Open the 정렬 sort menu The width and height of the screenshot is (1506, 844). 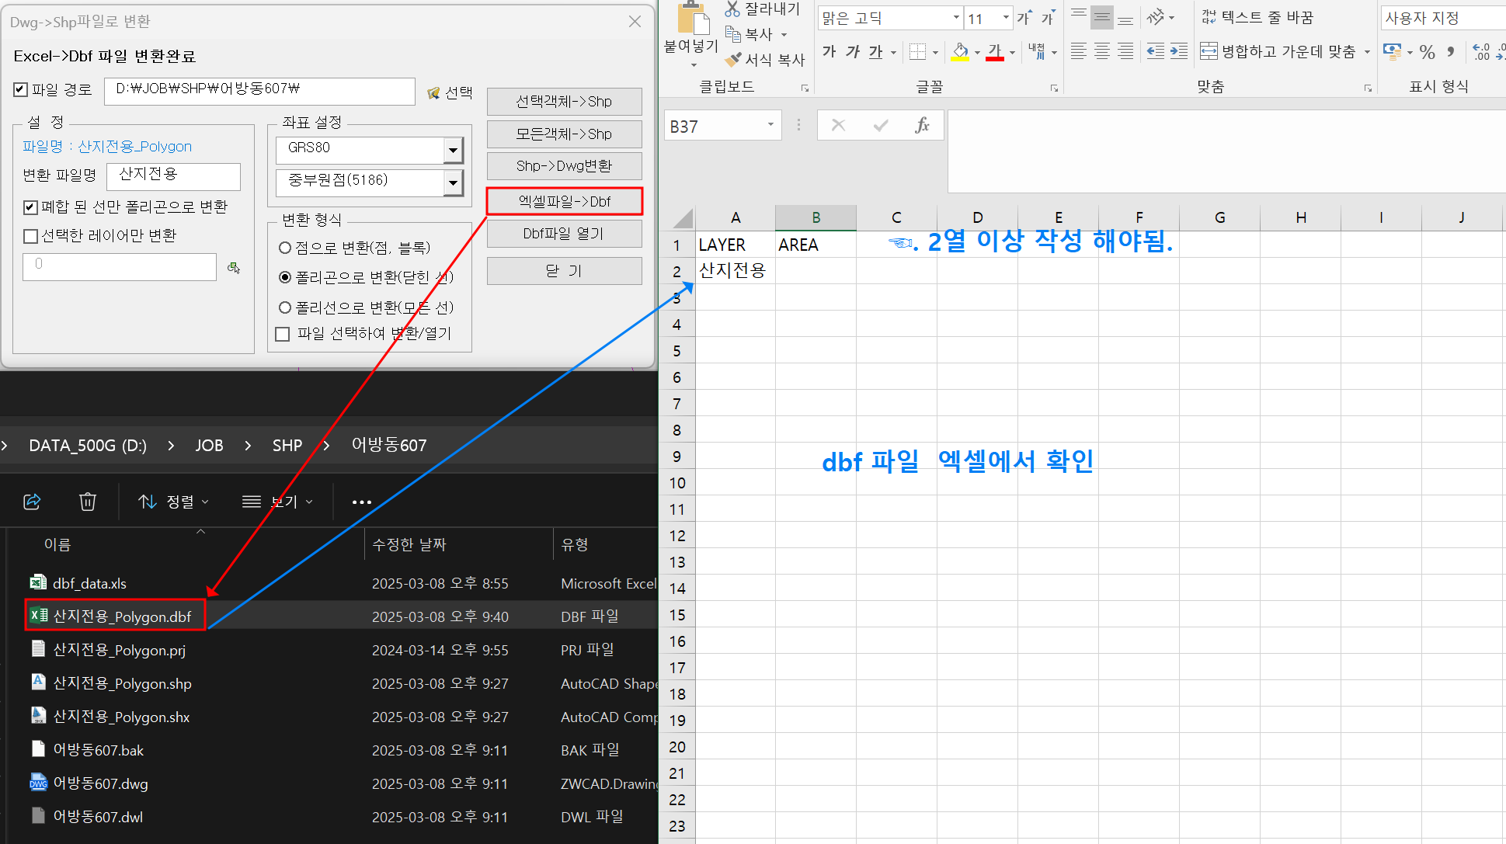click(x=173, y=502)
